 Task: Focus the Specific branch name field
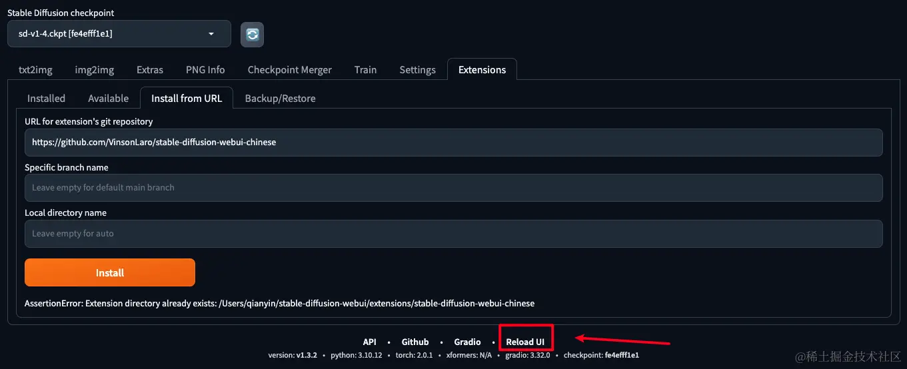[453, 188]
